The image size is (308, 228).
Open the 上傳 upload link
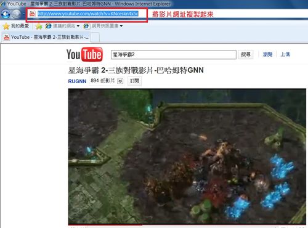coord(285,54)
